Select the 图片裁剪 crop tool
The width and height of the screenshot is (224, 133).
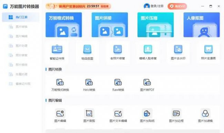(89, 115)
